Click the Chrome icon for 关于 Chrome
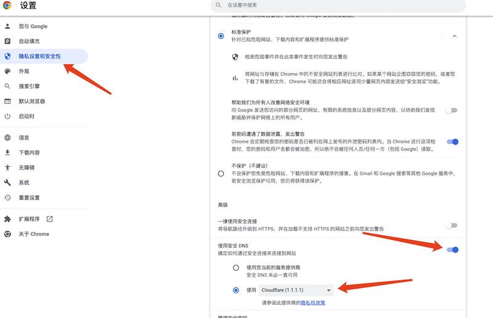The width and height of the screenshot is (493, 318). coord(7,234)
